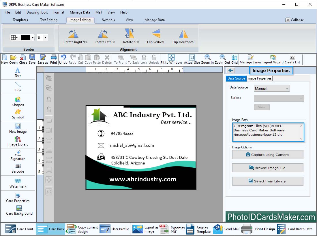Select the Image Properties sub-tab

tap(260, 78)
